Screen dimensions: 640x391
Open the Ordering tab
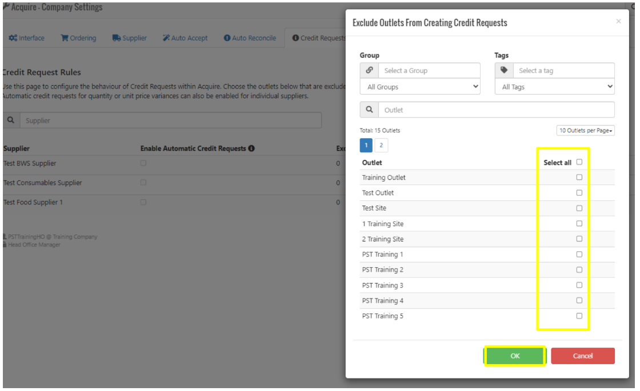pos(79,38)
